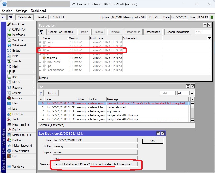Screen dimensions: 215x173
Task: Expand the Windows submenu arrow
Action: click(x=33, y=166)
